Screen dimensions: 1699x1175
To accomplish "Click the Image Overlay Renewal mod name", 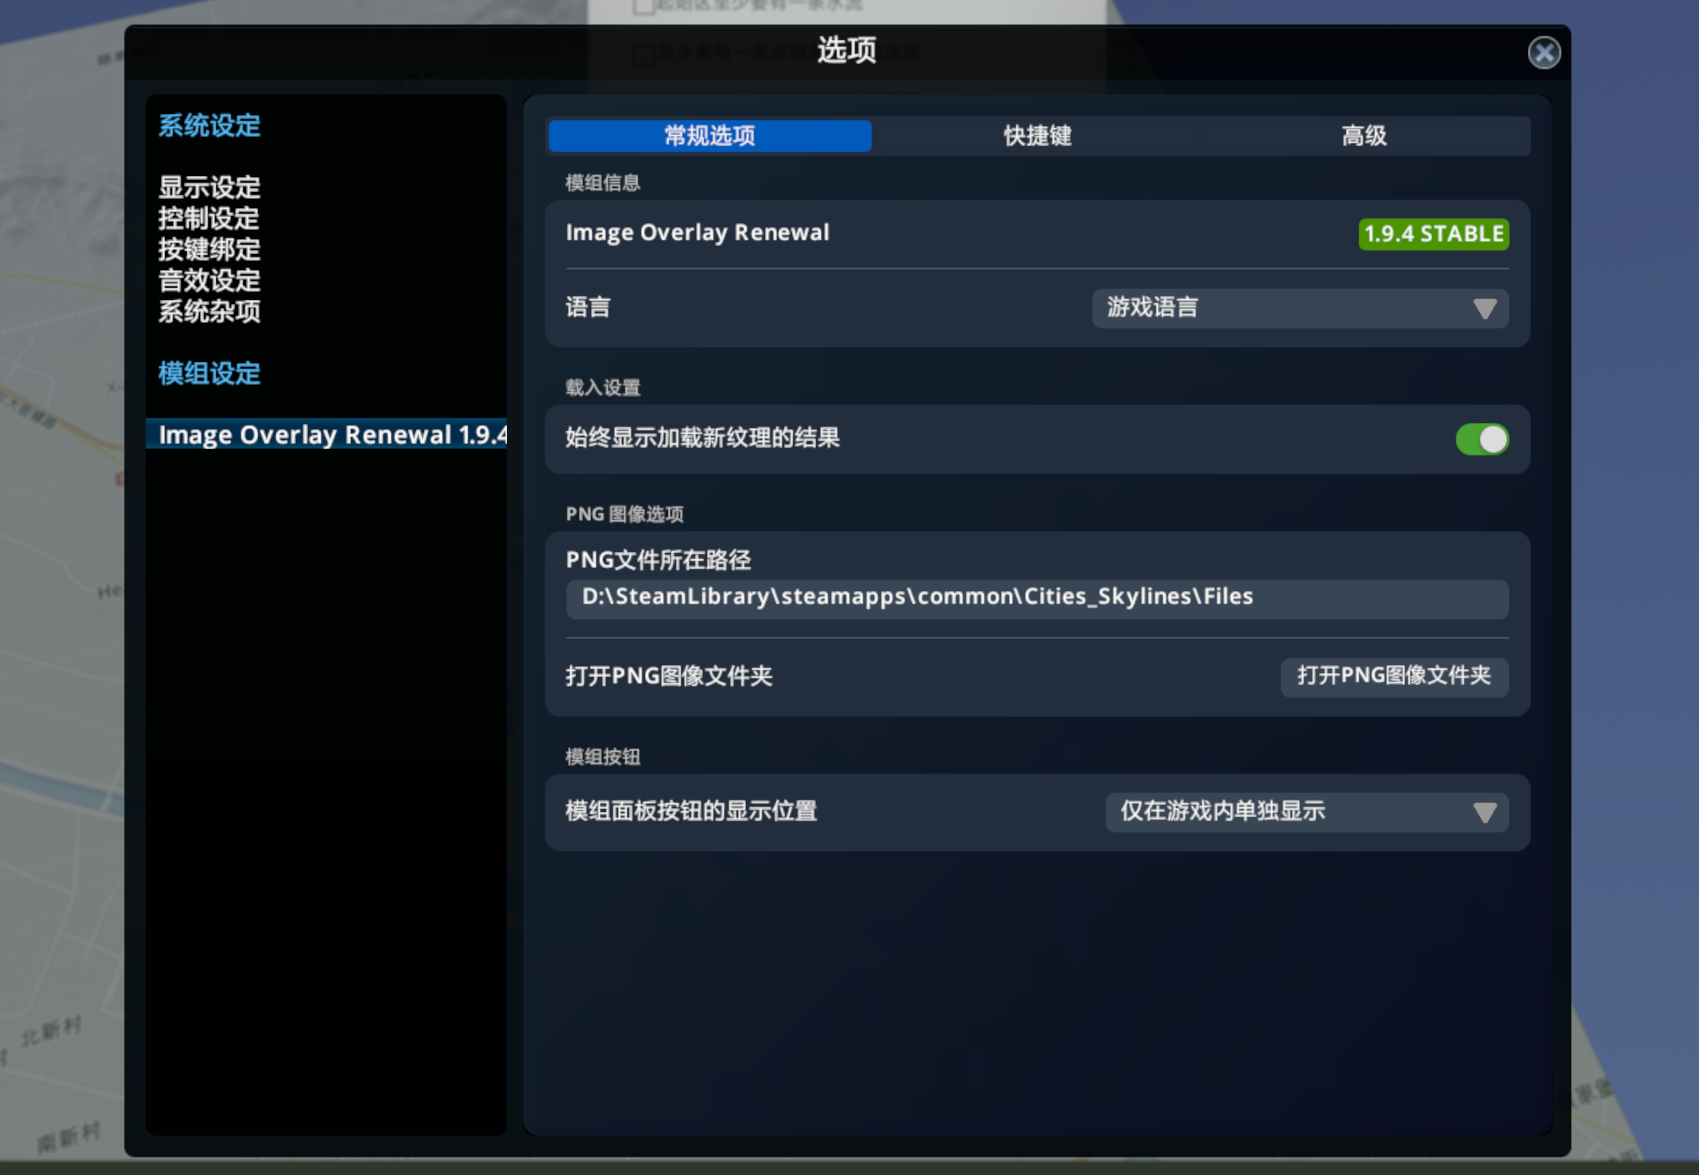I will [697, 232].
